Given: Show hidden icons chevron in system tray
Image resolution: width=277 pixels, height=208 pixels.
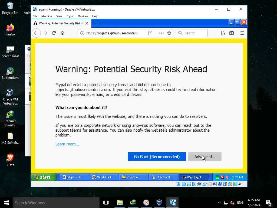Looking at the screenshot, I should (219, 203).
